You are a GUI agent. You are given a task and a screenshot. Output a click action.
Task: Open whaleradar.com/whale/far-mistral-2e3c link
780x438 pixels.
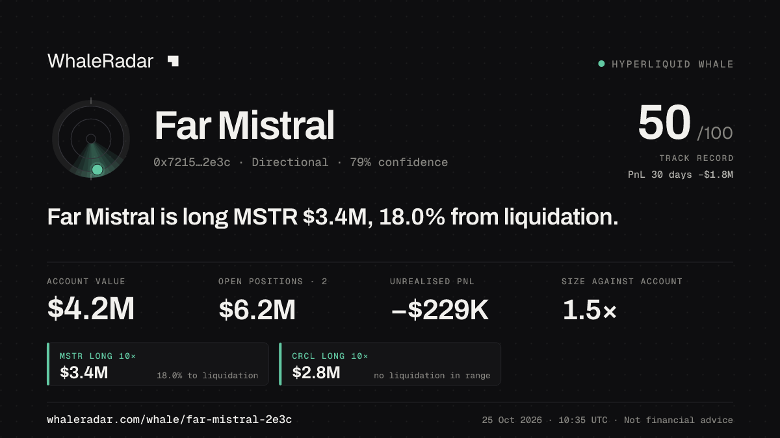pos(170,420)
